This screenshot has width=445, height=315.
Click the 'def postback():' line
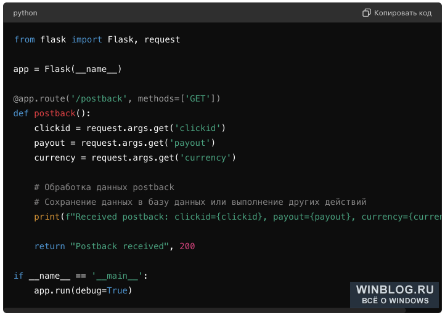[x=52, y=113]
